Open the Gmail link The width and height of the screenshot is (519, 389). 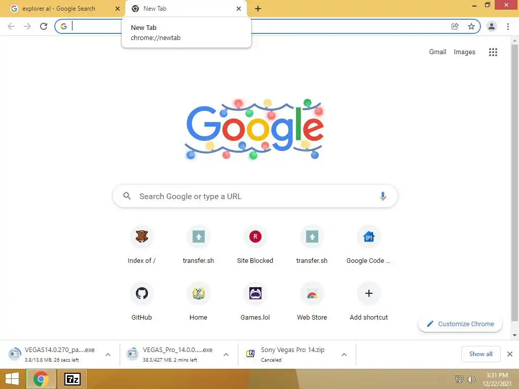[437, 52]
